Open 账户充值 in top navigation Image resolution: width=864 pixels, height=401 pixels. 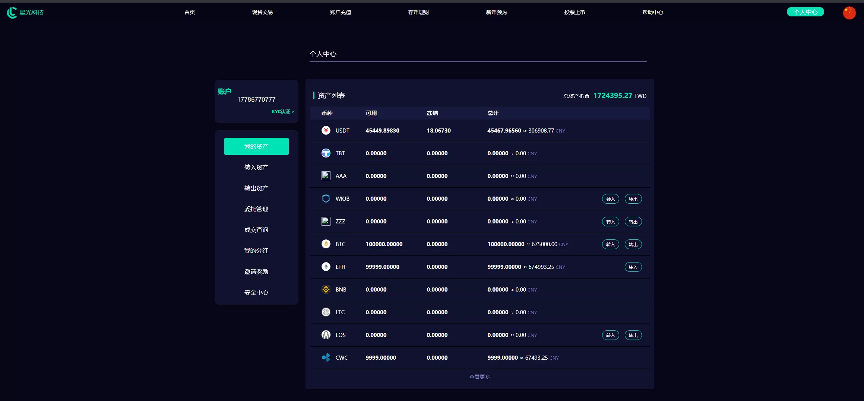tap(341, 12)
